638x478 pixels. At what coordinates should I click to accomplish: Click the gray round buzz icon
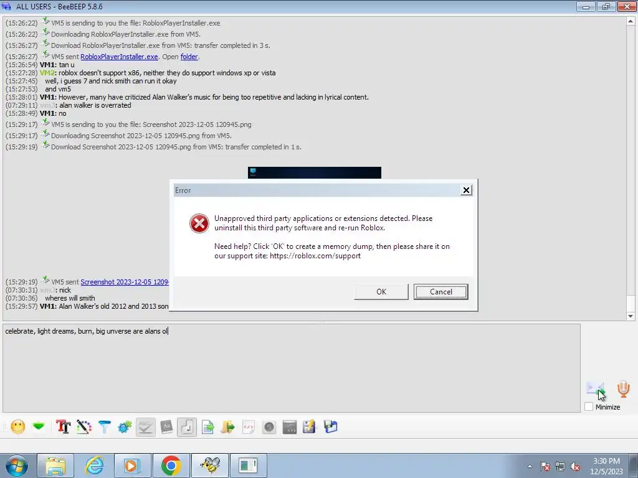(x=269, y=427)
